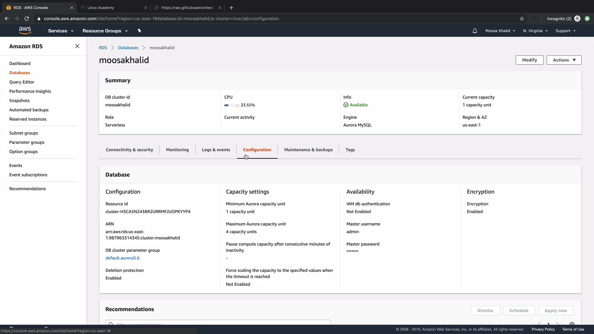594x334 pixels.
Task: Reload the page using browser refresh icon
Action: tap(27, 19)
